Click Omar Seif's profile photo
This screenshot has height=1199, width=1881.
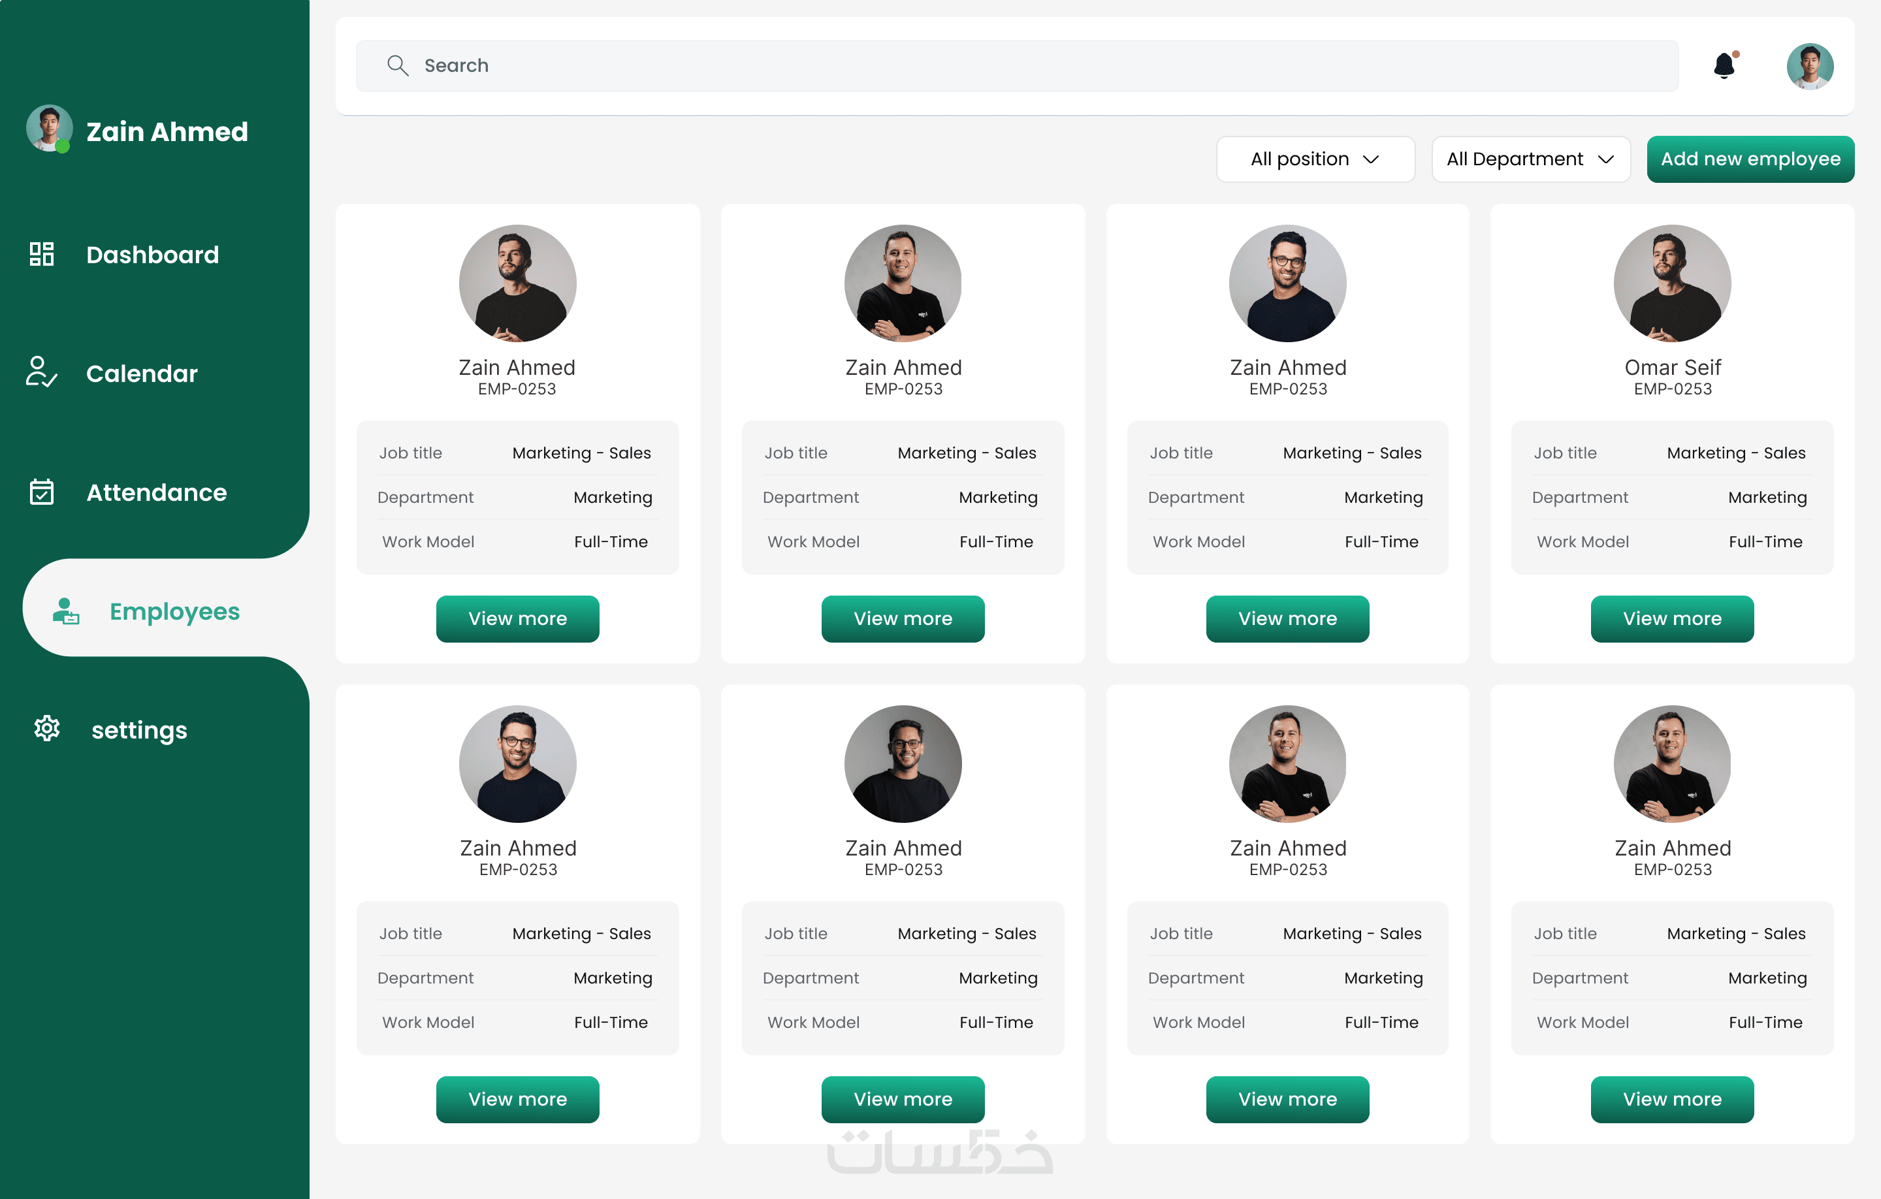tap(1671, 283)
